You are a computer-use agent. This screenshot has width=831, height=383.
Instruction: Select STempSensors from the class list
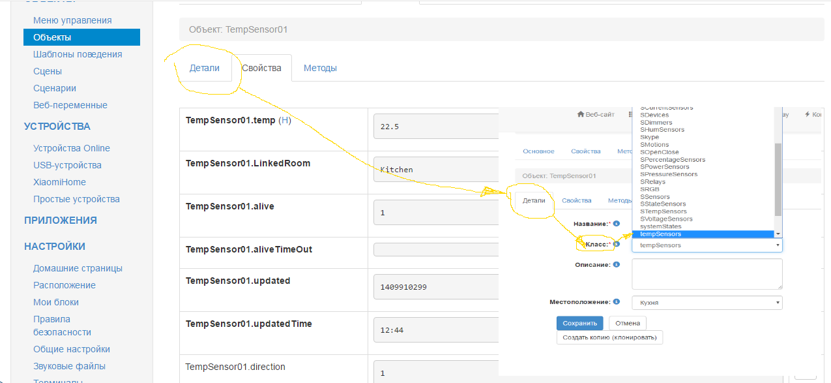(663, 211)
